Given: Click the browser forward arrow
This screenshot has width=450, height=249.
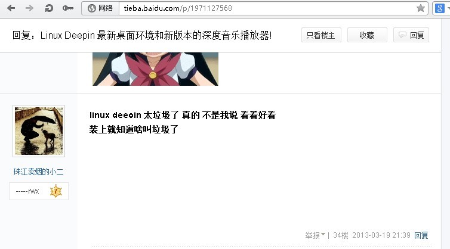Looking at the screenshot, I should coord(29,8).
